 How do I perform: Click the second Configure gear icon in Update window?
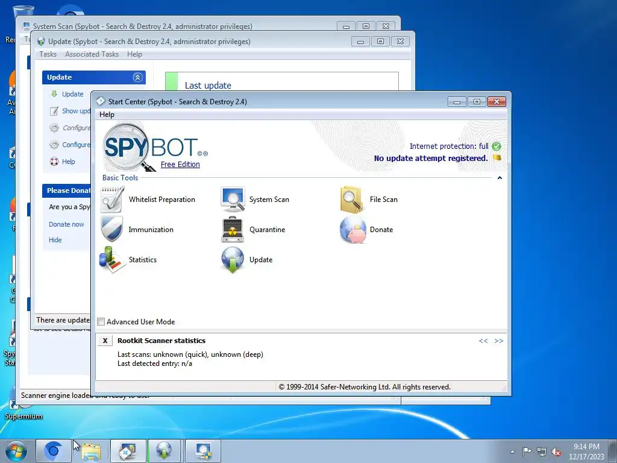click(54, 145)
